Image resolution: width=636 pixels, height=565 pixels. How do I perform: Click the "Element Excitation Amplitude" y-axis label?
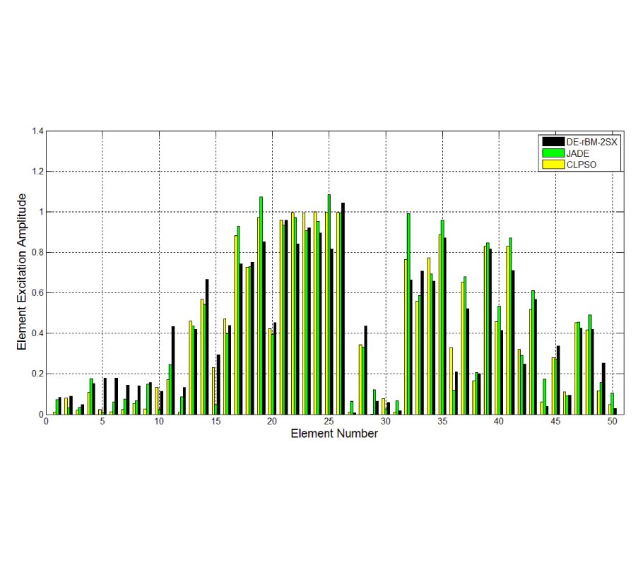tap(22, 272)
